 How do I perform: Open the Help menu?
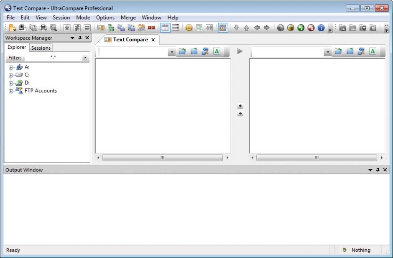(173, 18)
